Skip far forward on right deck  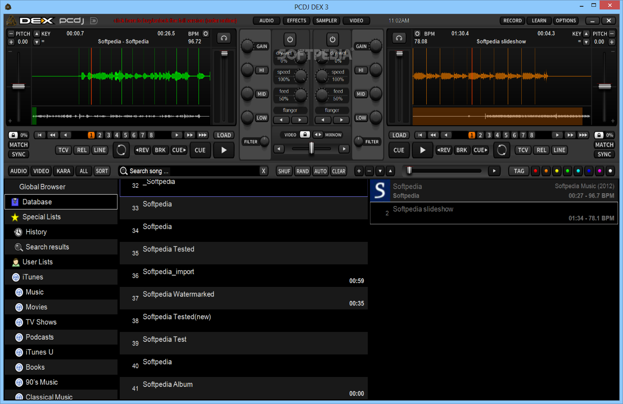[x=583, y=135]
